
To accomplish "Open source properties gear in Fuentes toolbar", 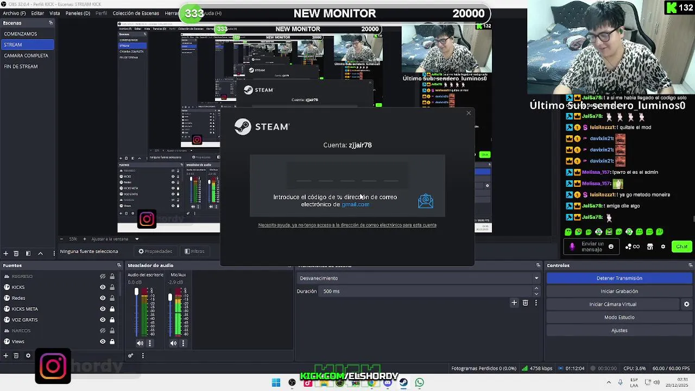I will click(x=28, y=356).
